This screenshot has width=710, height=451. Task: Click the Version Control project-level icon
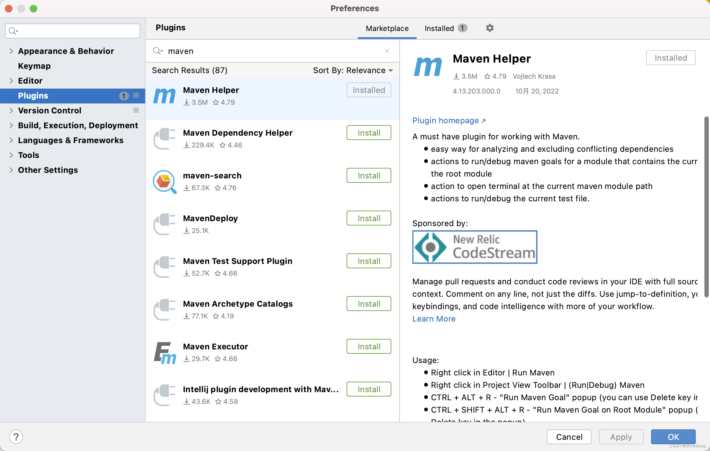coord(136,111)
